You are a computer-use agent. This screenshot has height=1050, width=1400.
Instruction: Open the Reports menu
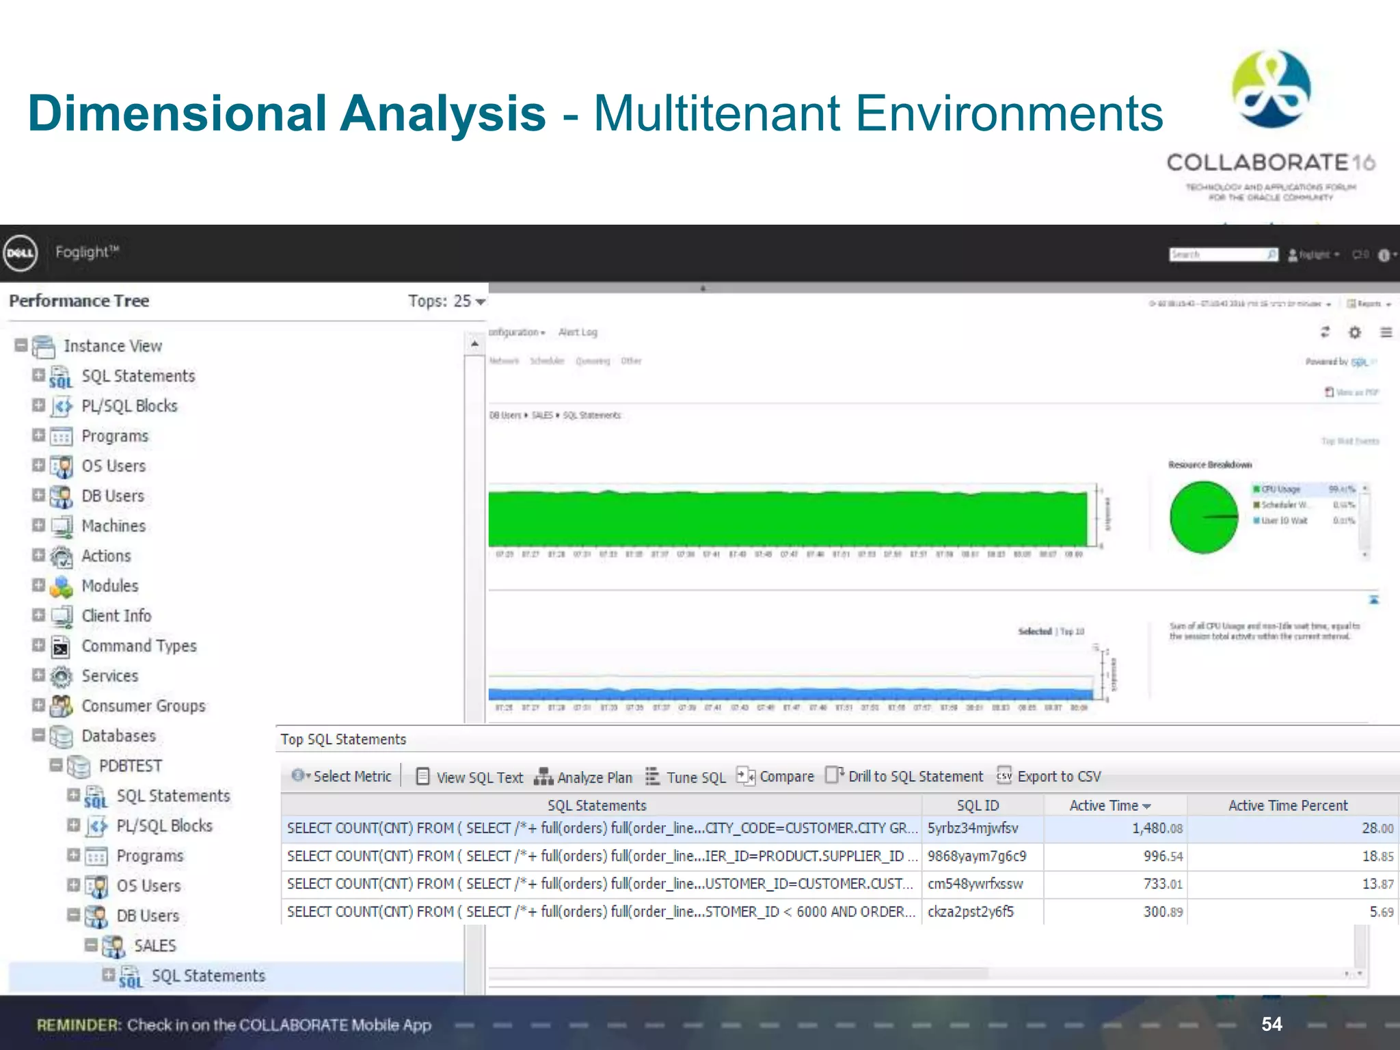[x=1369, y=304]
